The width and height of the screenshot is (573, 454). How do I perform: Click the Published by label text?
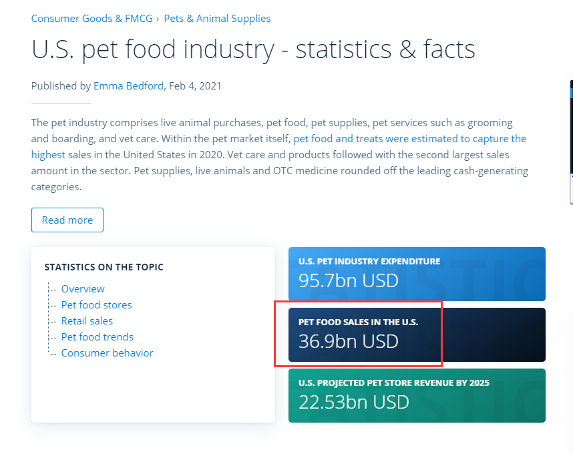pos(61,86)
